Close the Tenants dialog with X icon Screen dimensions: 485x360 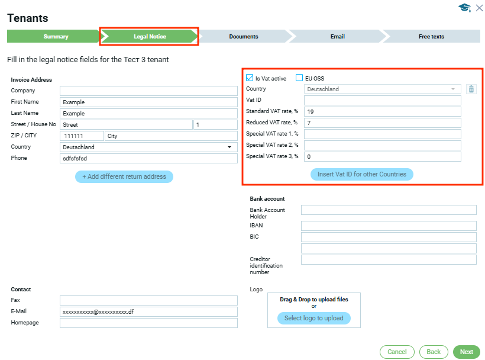[x=479, y=8]
